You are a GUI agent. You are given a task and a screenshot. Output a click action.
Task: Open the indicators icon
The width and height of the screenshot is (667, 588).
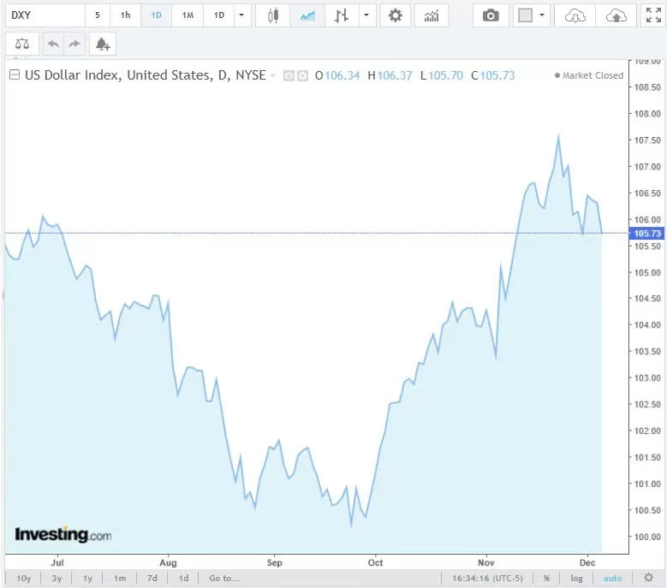coord(432,15)
